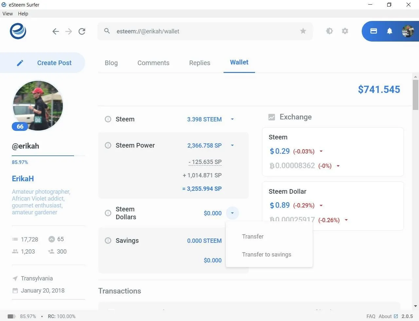Screen dimensions: 419x321
Task: Collapse the Steem Dollars dropdown arrow
Action: click(x=232, y=213)
